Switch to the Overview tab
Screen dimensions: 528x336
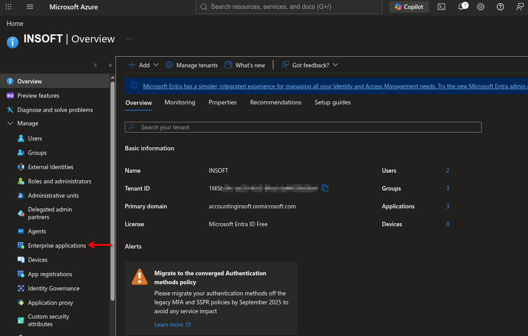[139, 103]
